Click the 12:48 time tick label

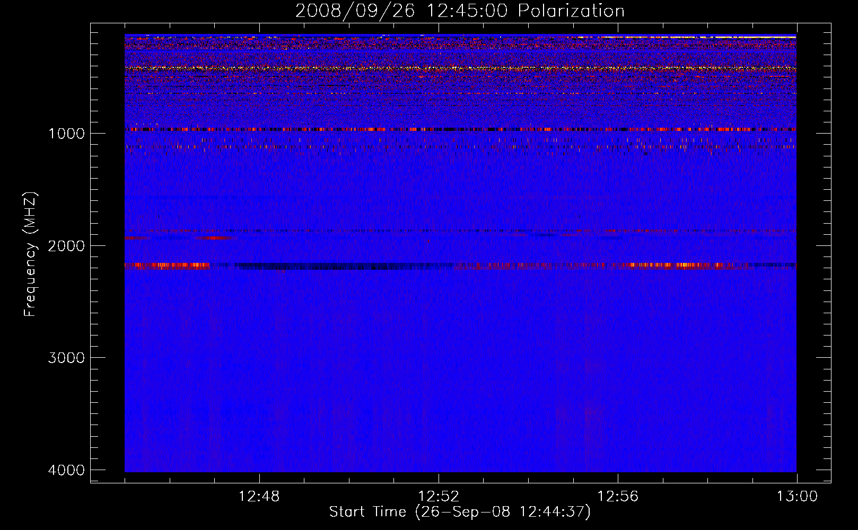coord(259,497)
